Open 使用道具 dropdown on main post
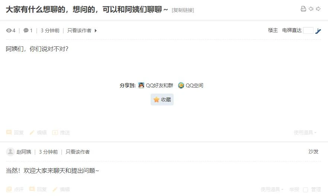This screenshot has height=196, width=328. pos(305,132)
